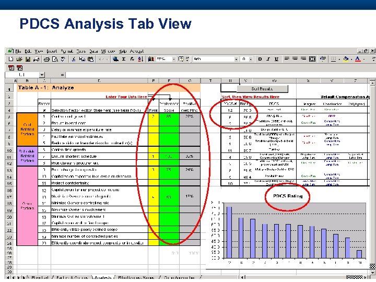
Task: Click the Sort Results button
Action: point(262,89)
